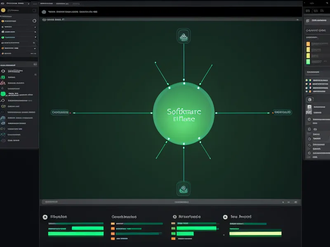Screen dimensions: 330x247
Task: Select the large bright green rounded square in the left list
Action: (x=3, y=94)
